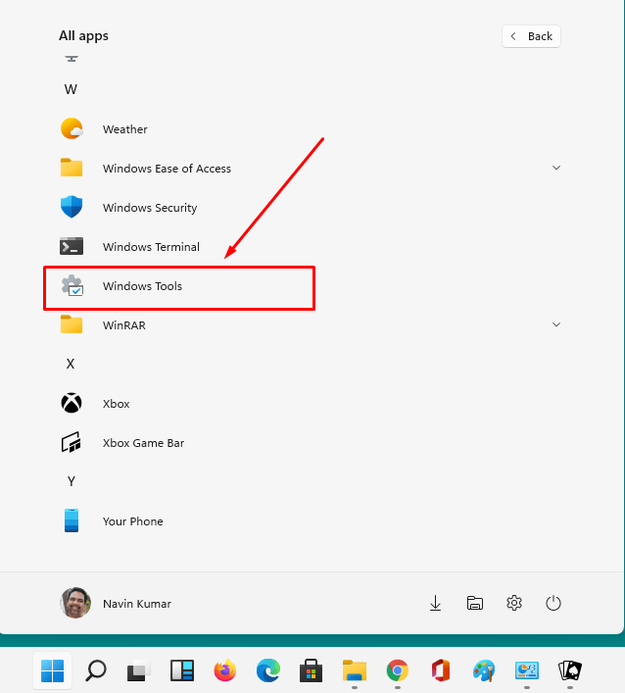This screenshot has width=625, height=693.
Task: Select the Windows Tools label
Action: [142, 286]
